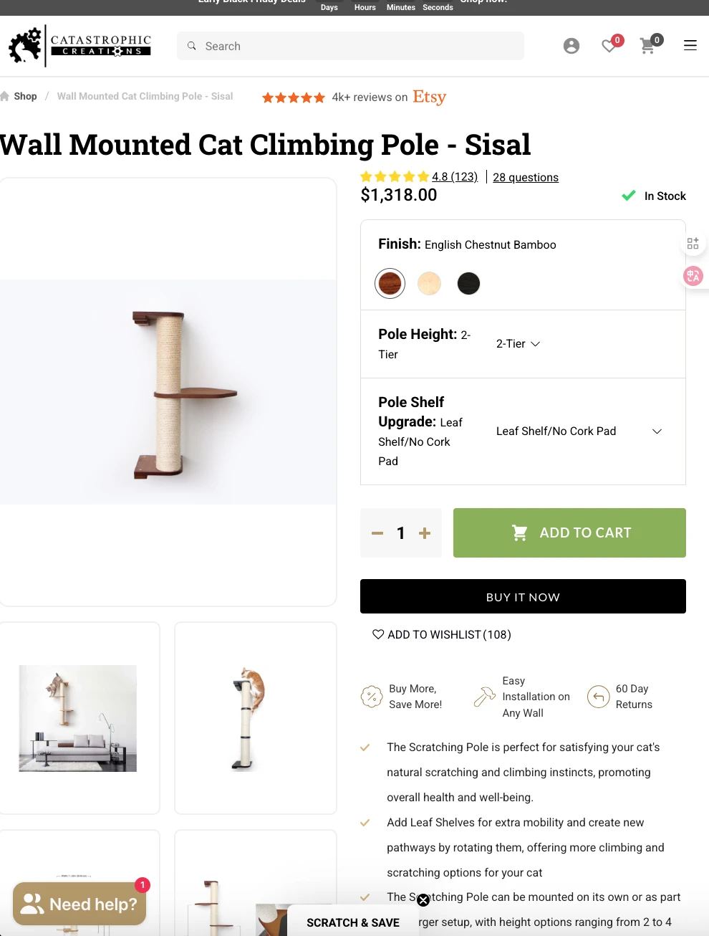Open the user account icon
The height and width of the screenshot is (936, 709).
point(571,46)
